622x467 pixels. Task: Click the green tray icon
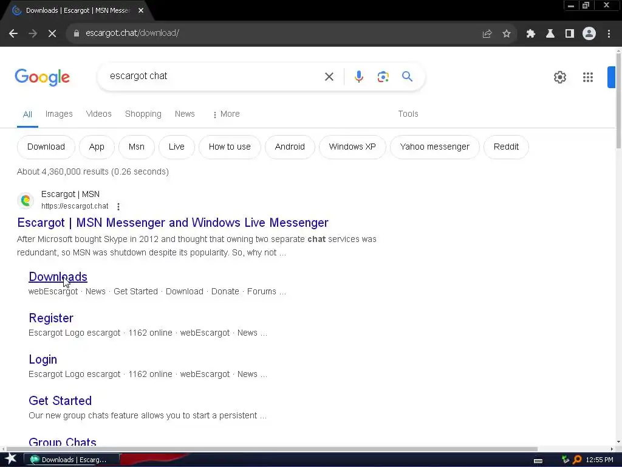point(566,460)
